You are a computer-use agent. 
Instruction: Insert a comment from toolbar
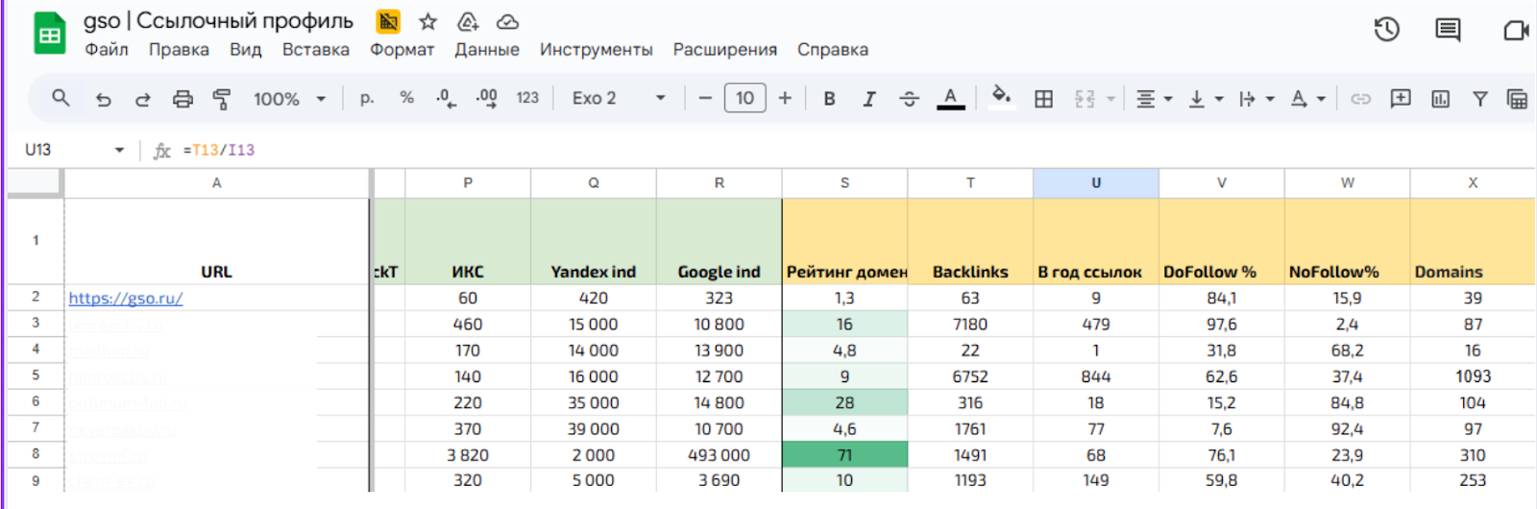(x=1401, y=98)
